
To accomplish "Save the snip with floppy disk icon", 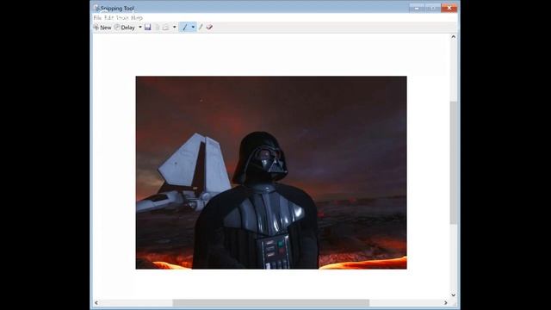I will coord(147,28).
